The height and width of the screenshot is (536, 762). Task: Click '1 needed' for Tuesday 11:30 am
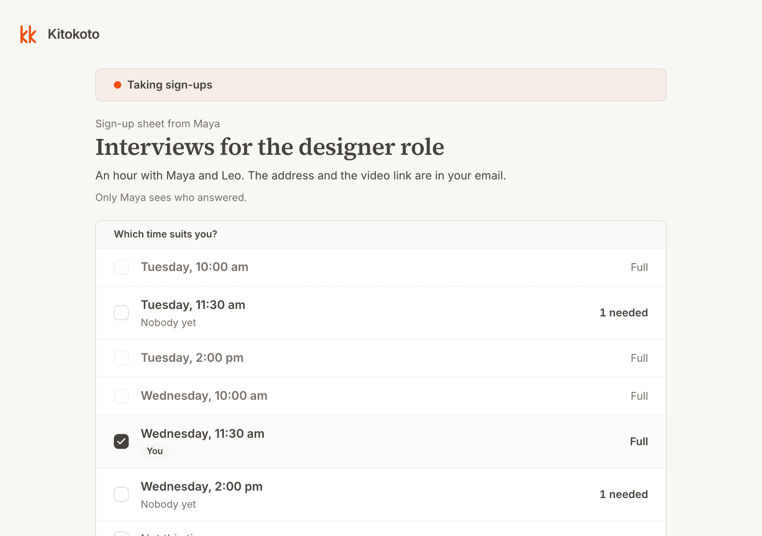[x=624, y=313]
